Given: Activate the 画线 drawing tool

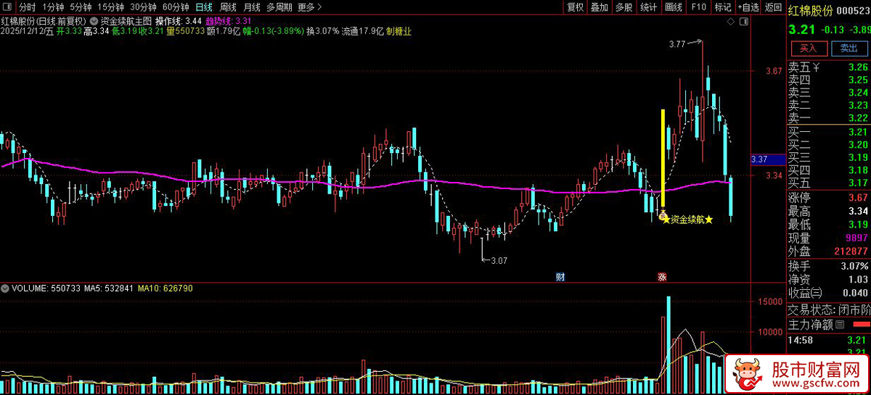Looking at the screenshot, I should click(x=674, y=7).
